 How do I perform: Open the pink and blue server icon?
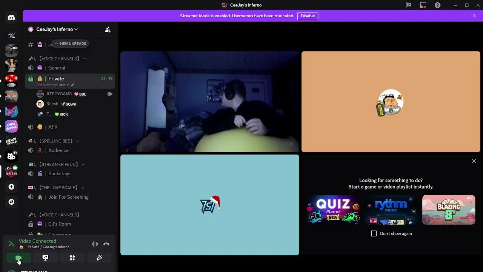pyautogui.click(x=11, y=111)
